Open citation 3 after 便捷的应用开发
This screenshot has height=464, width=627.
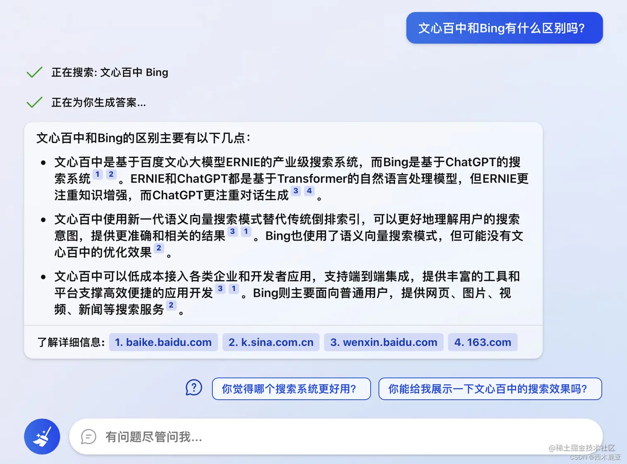(220, 289)
